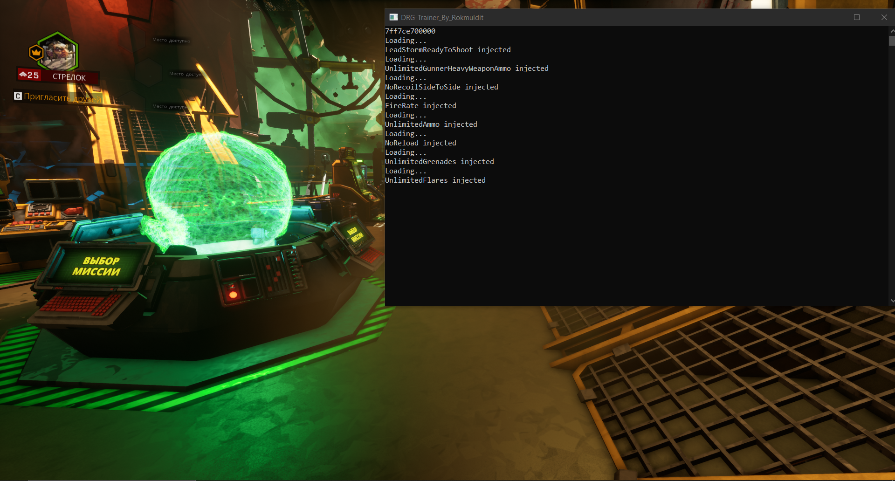895x481 pixels.
Task: Click the NoRecoilSideToSide injected line
Action: coord(441,87)
